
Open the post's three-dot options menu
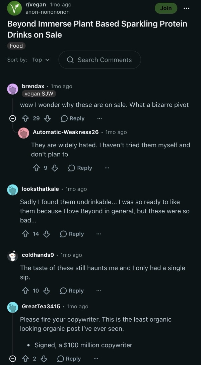click(x=186, y=8)
